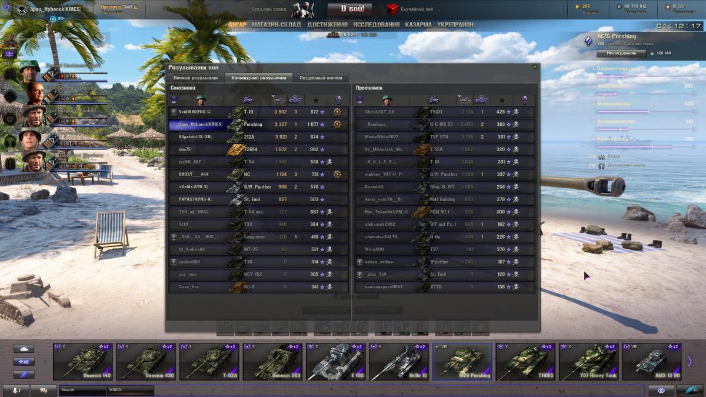
Task: Expand the Наблюдение stats section
Action: click(x=594, y=139)
